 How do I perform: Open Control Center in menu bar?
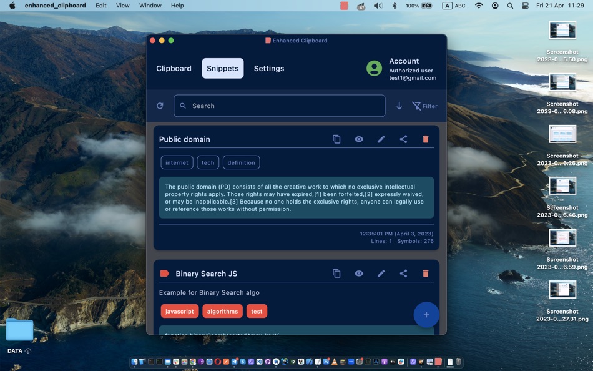click(x=525, y=6)
